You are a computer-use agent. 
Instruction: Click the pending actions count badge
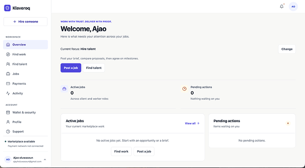(x=288, y=123)
